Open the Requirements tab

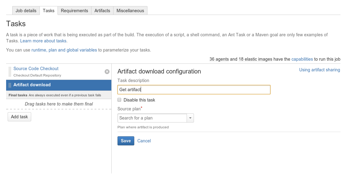(74, 11)
